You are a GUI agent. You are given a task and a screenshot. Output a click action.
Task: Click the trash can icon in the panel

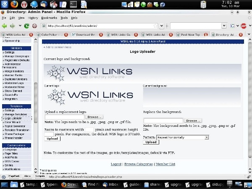point(203,4)
